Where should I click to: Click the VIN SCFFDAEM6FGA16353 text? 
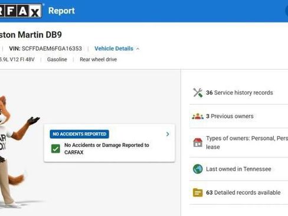45,48
